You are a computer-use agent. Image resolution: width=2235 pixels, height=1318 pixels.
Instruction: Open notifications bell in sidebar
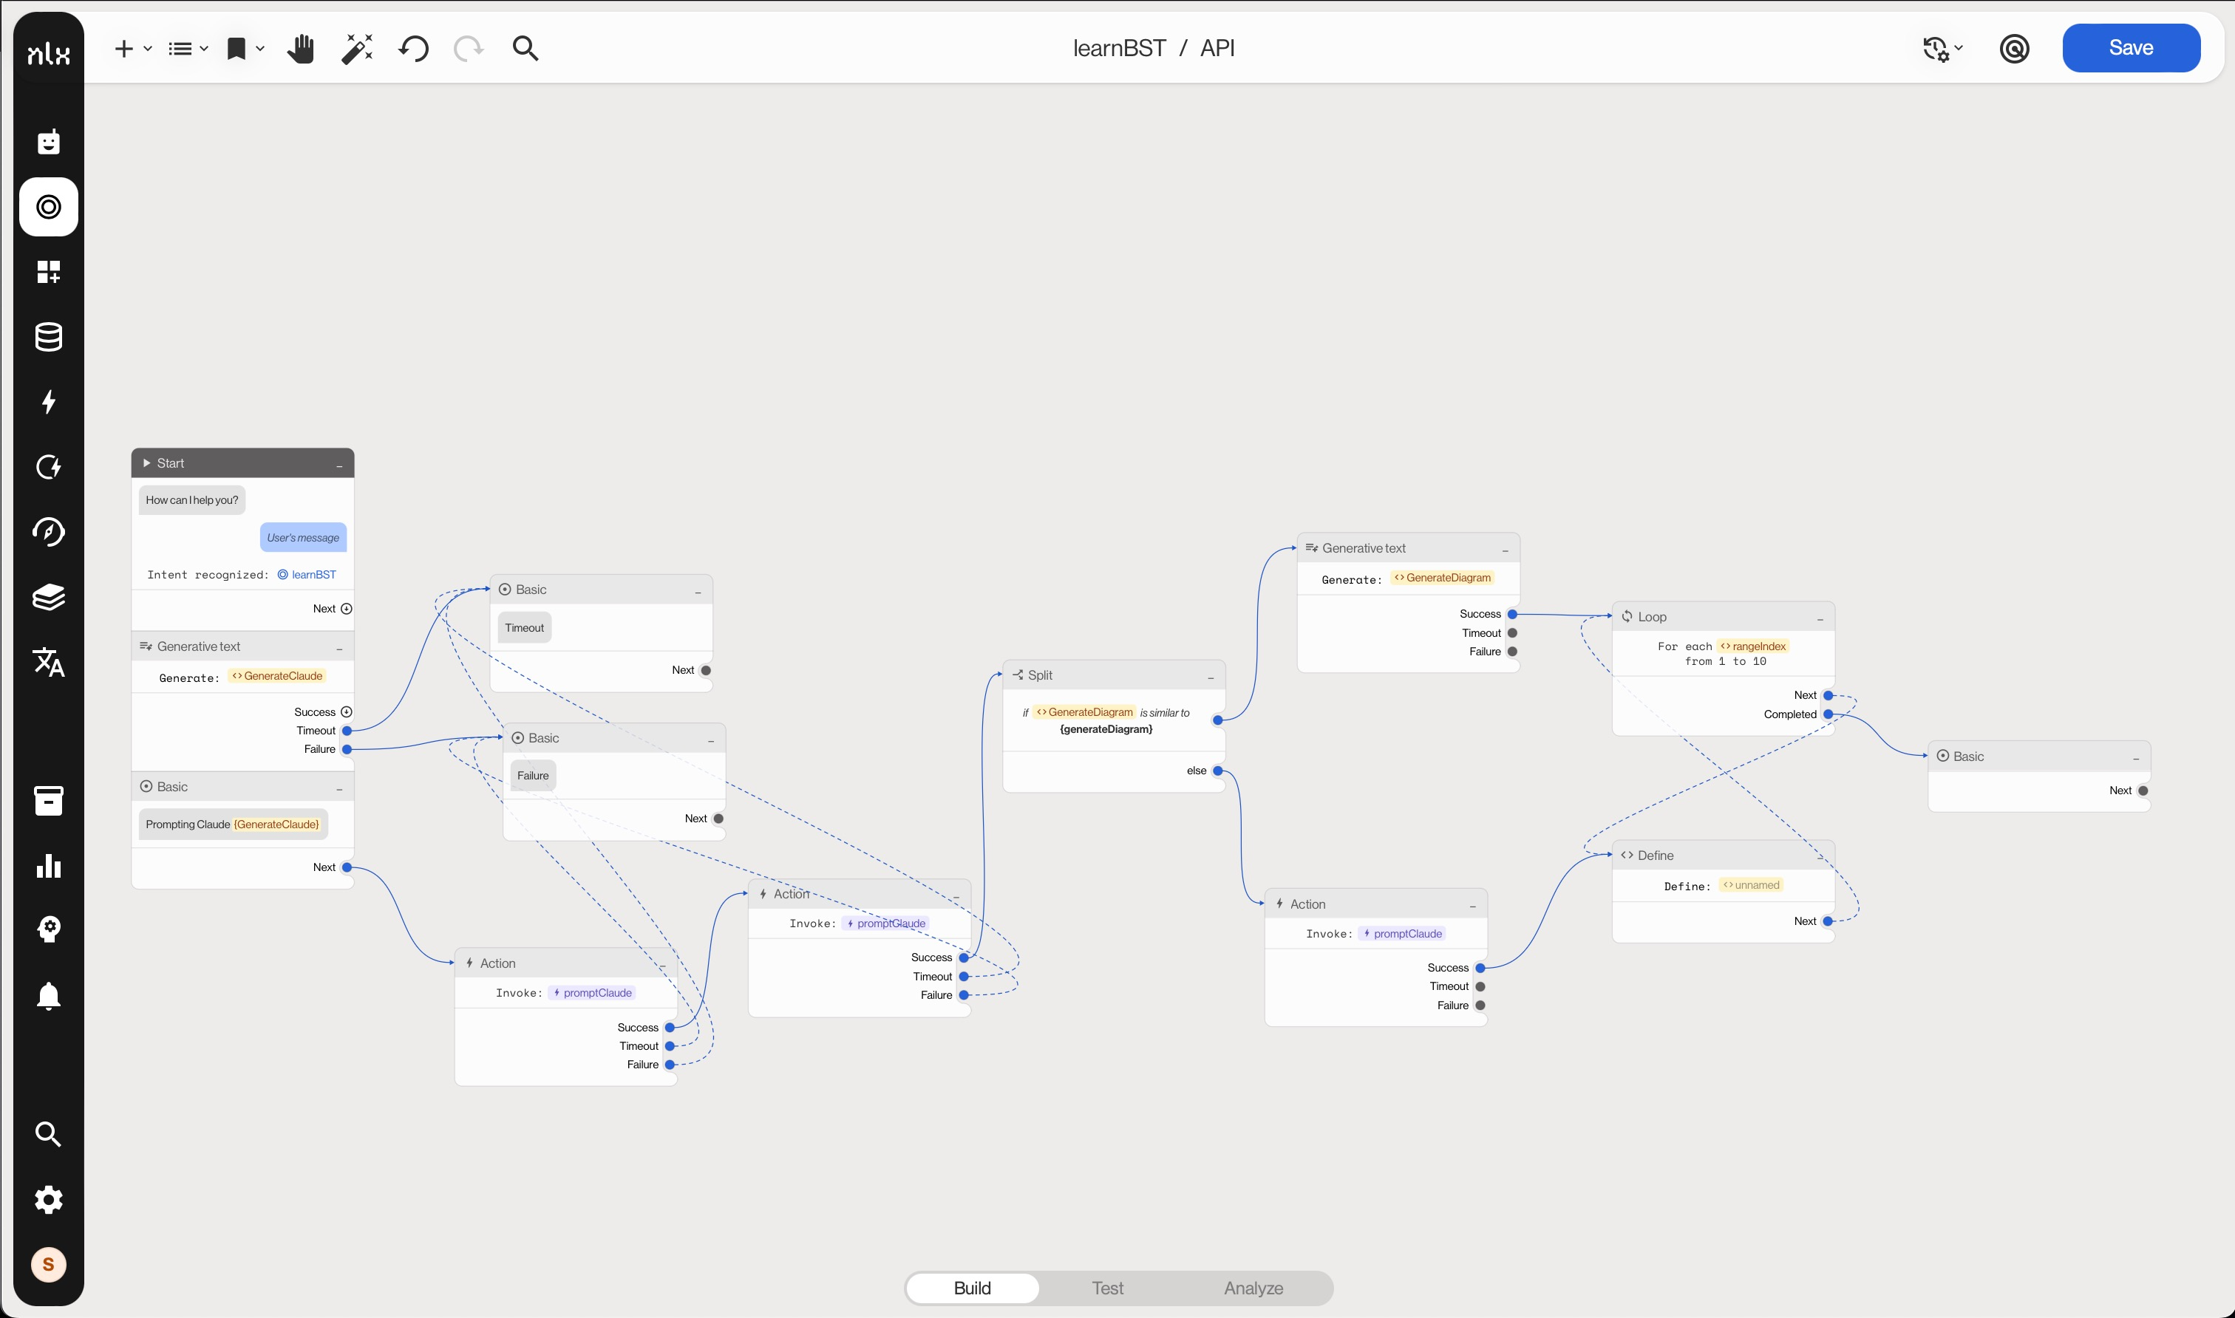pos(48,996)
